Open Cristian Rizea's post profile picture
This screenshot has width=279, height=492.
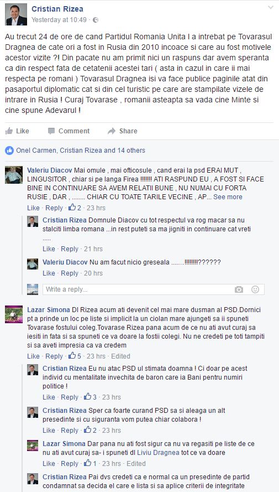click(16, 15)
